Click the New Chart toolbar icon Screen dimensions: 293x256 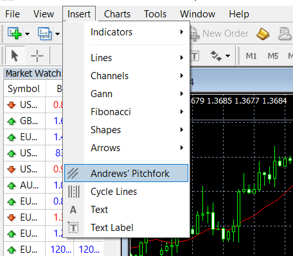tap(14, 33)
